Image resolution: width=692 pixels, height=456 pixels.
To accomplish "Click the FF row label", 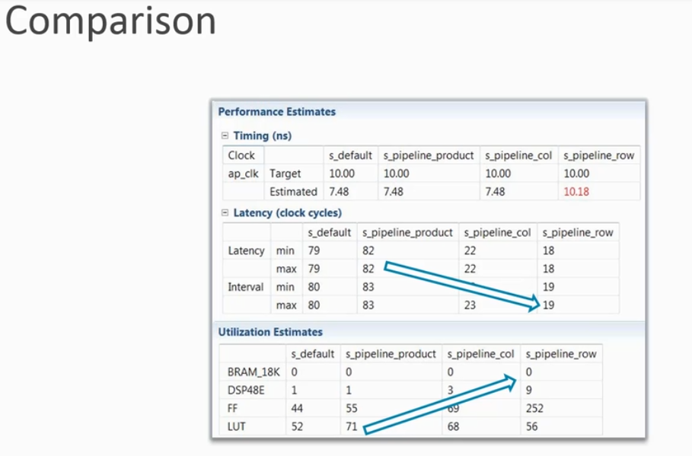I will [233, 409].
